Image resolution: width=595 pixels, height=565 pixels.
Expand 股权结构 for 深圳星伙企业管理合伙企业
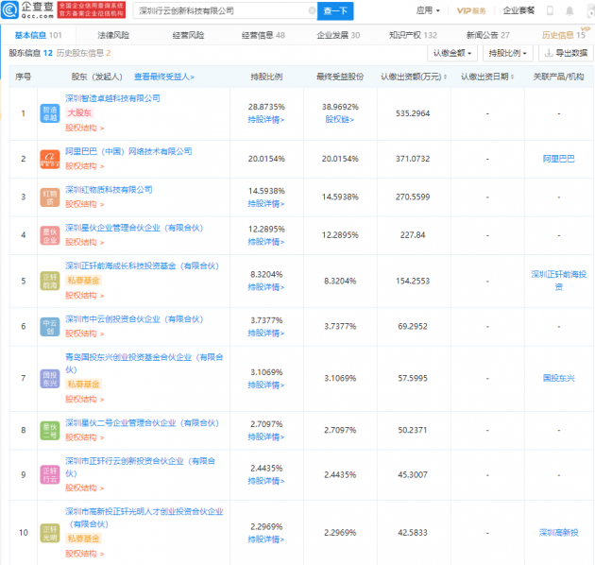(84, 242)
